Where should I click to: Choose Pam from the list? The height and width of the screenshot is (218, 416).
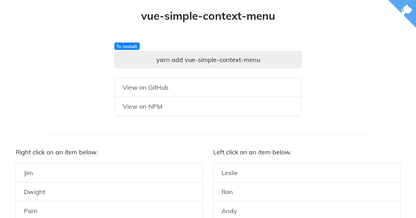click(x=31, y=211)
